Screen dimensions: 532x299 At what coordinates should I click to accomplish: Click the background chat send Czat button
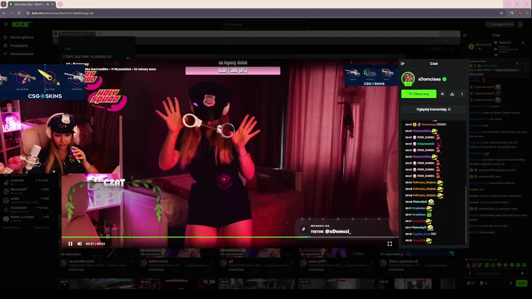coord(521,283)
